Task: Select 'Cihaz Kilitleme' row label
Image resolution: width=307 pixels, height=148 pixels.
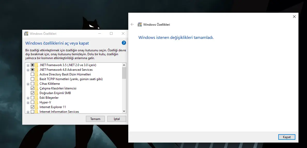Action: click(50, 84)
